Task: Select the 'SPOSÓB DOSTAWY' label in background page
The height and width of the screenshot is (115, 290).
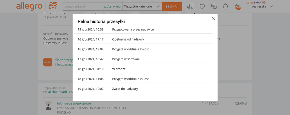Action: [x=56, y=34]
